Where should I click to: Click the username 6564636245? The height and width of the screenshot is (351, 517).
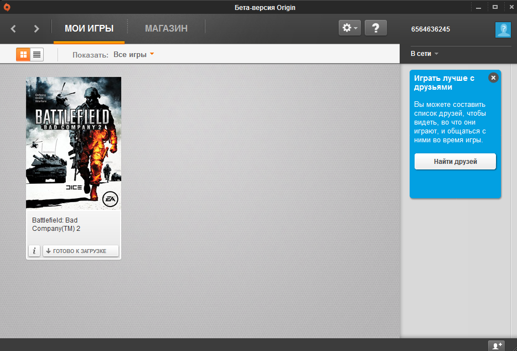430,29
